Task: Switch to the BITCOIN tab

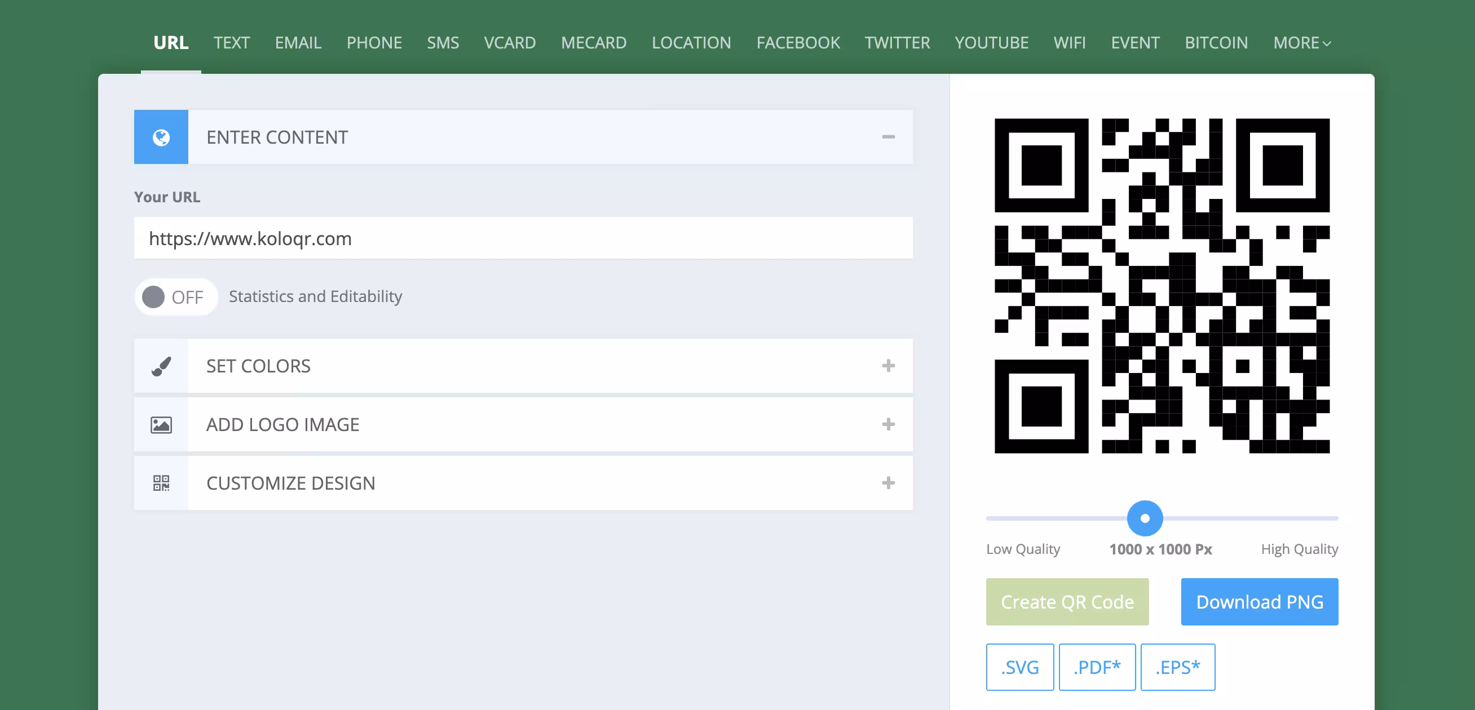Action: [x=1216, y=43]
